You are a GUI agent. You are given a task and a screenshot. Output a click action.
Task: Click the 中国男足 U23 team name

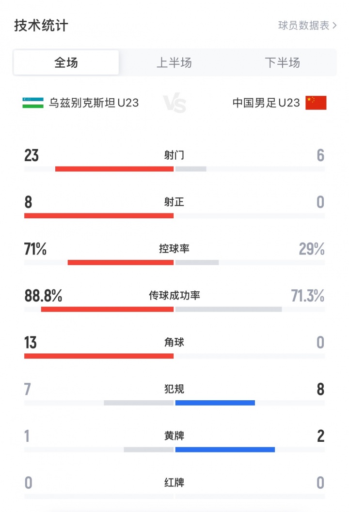coord(266,103)
